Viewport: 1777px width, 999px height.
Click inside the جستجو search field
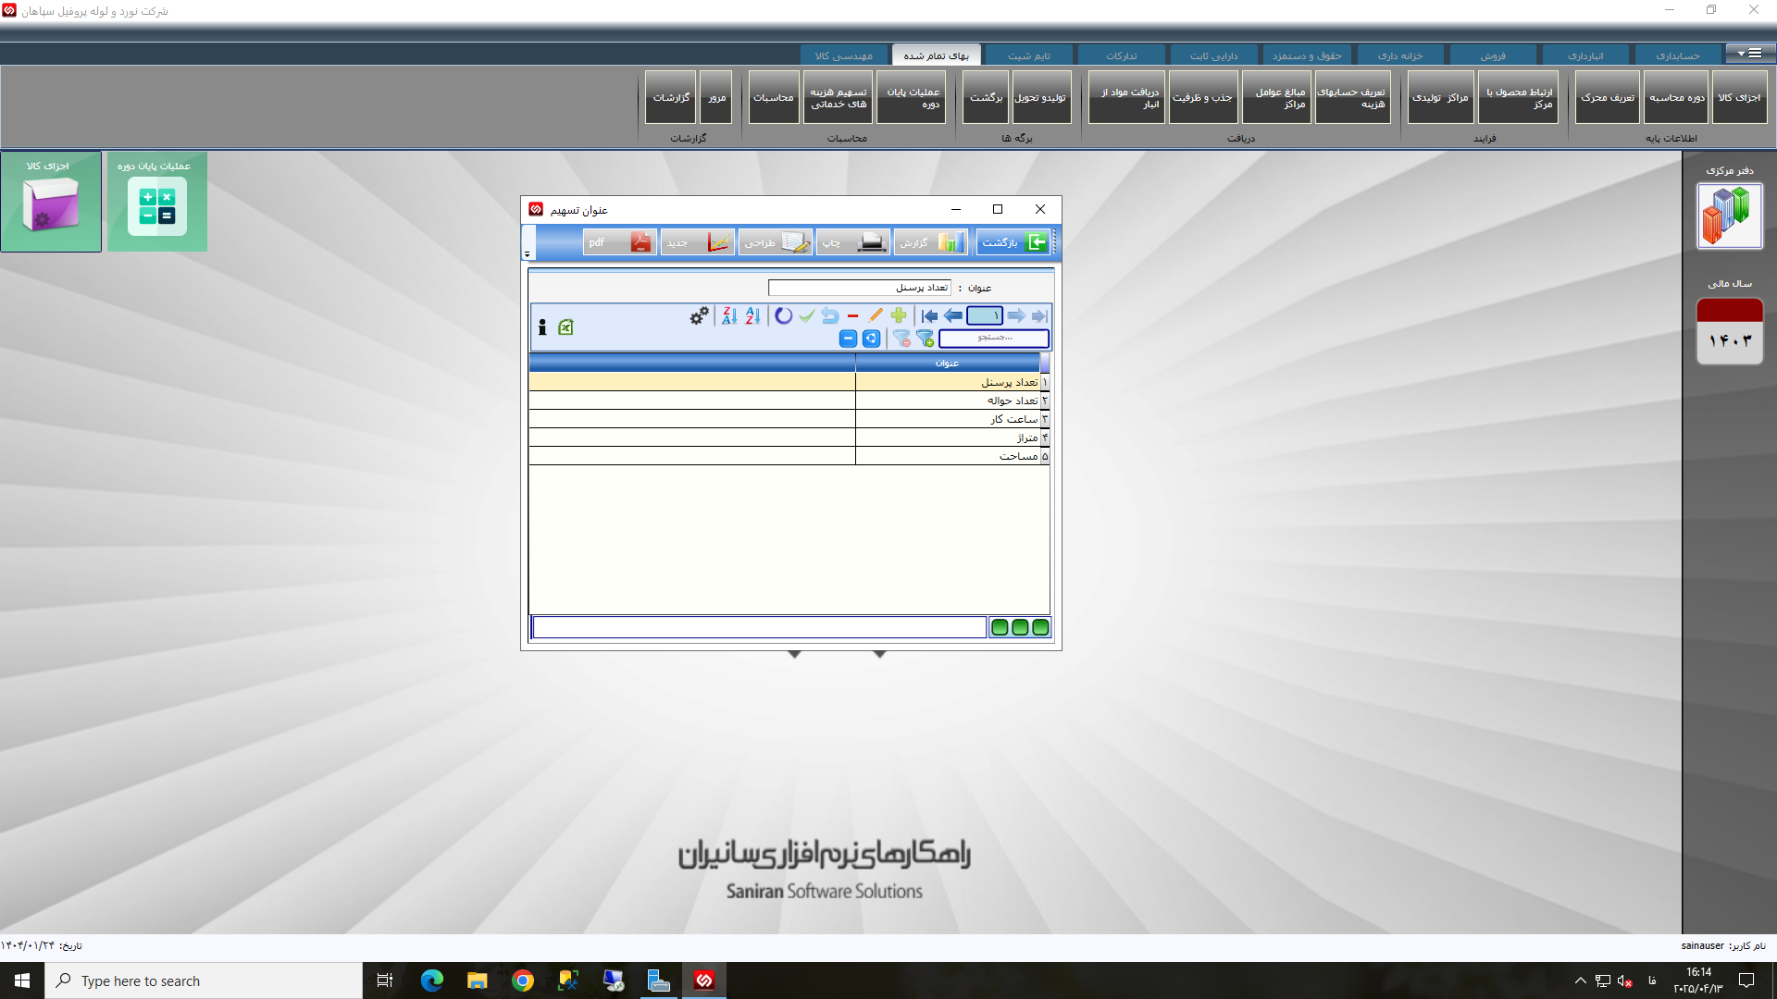(992, 339)
